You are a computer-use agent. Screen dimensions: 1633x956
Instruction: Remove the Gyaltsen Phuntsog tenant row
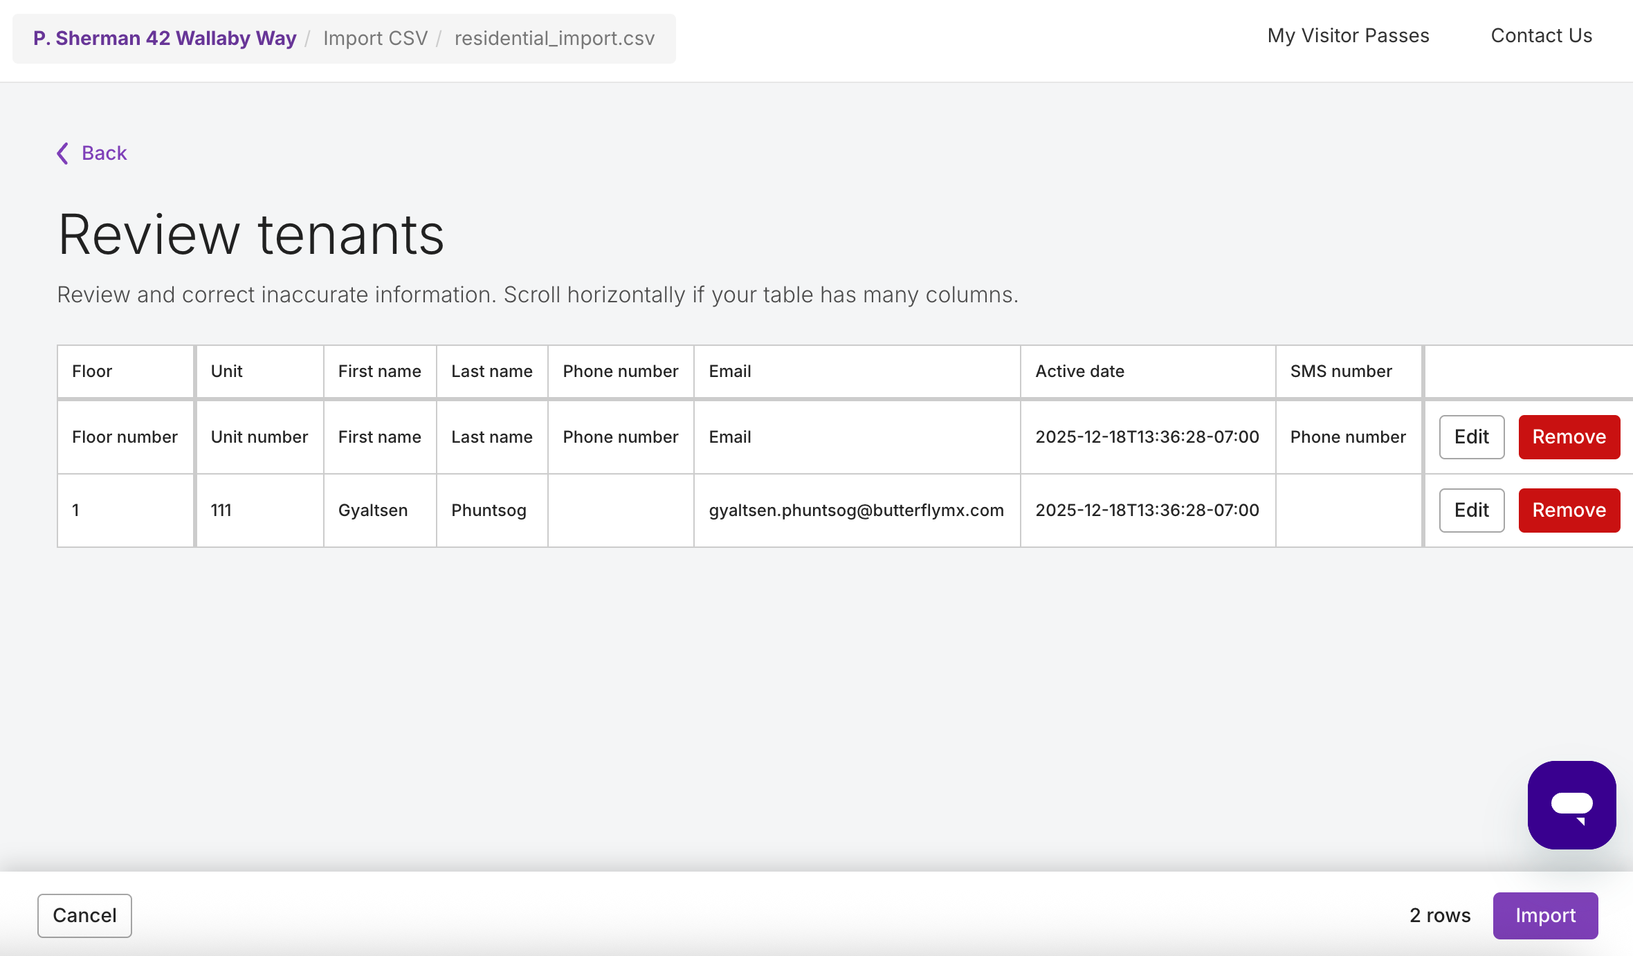click(1569, 511)
